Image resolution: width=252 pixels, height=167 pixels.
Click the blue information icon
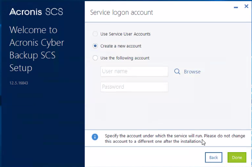pyautogui.click(x=95, y=137)
